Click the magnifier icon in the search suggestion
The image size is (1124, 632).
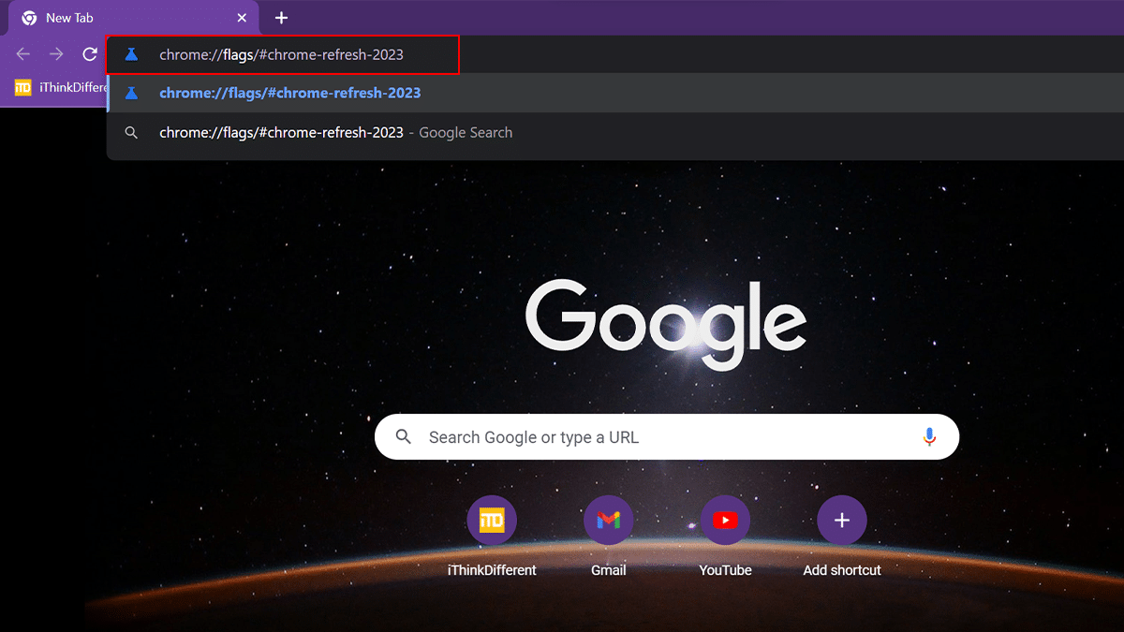(x=131, y=132)
